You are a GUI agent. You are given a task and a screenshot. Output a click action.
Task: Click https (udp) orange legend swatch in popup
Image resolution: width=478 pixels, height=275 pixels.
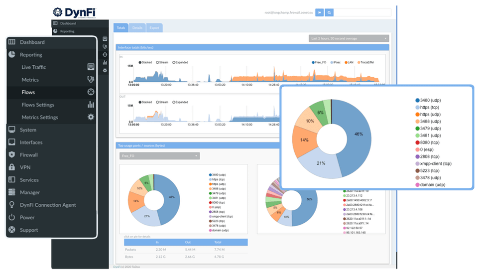click(x=417, y=114)
